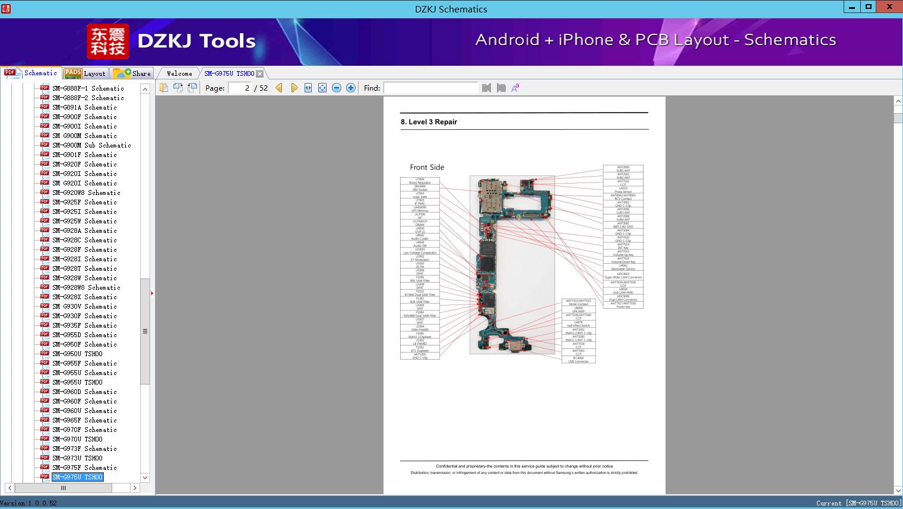Open SM-G928W8 Schematic

click(x=86, y=287)
